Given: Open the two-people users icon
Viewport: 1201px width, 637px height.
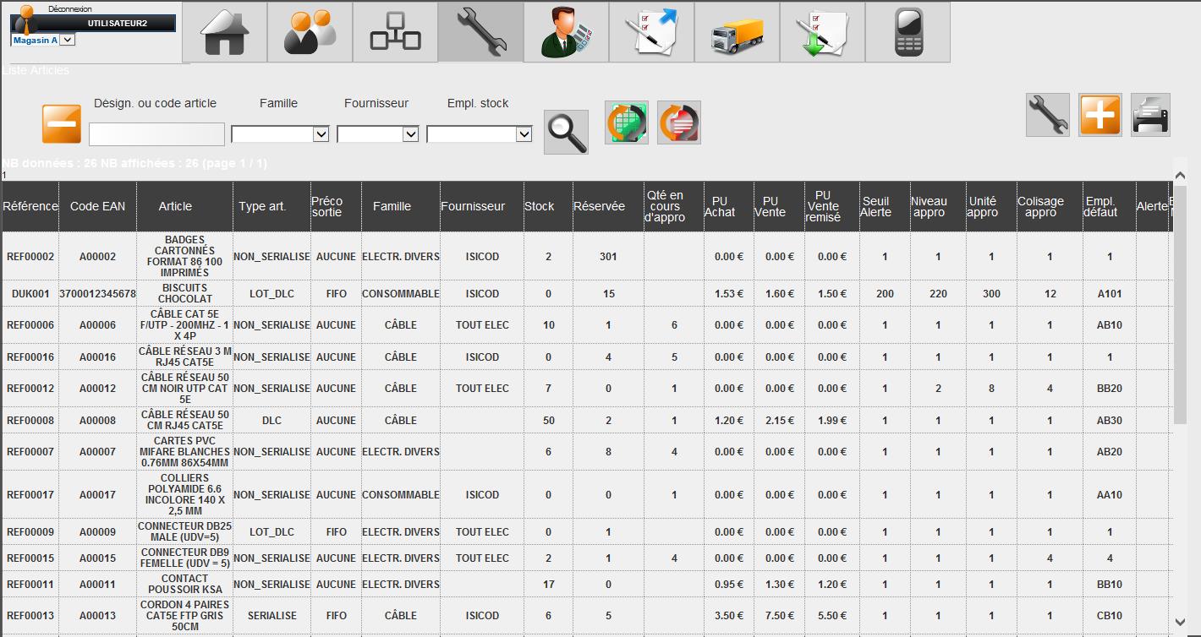Looking at the screenshot, I should point(310,32).
